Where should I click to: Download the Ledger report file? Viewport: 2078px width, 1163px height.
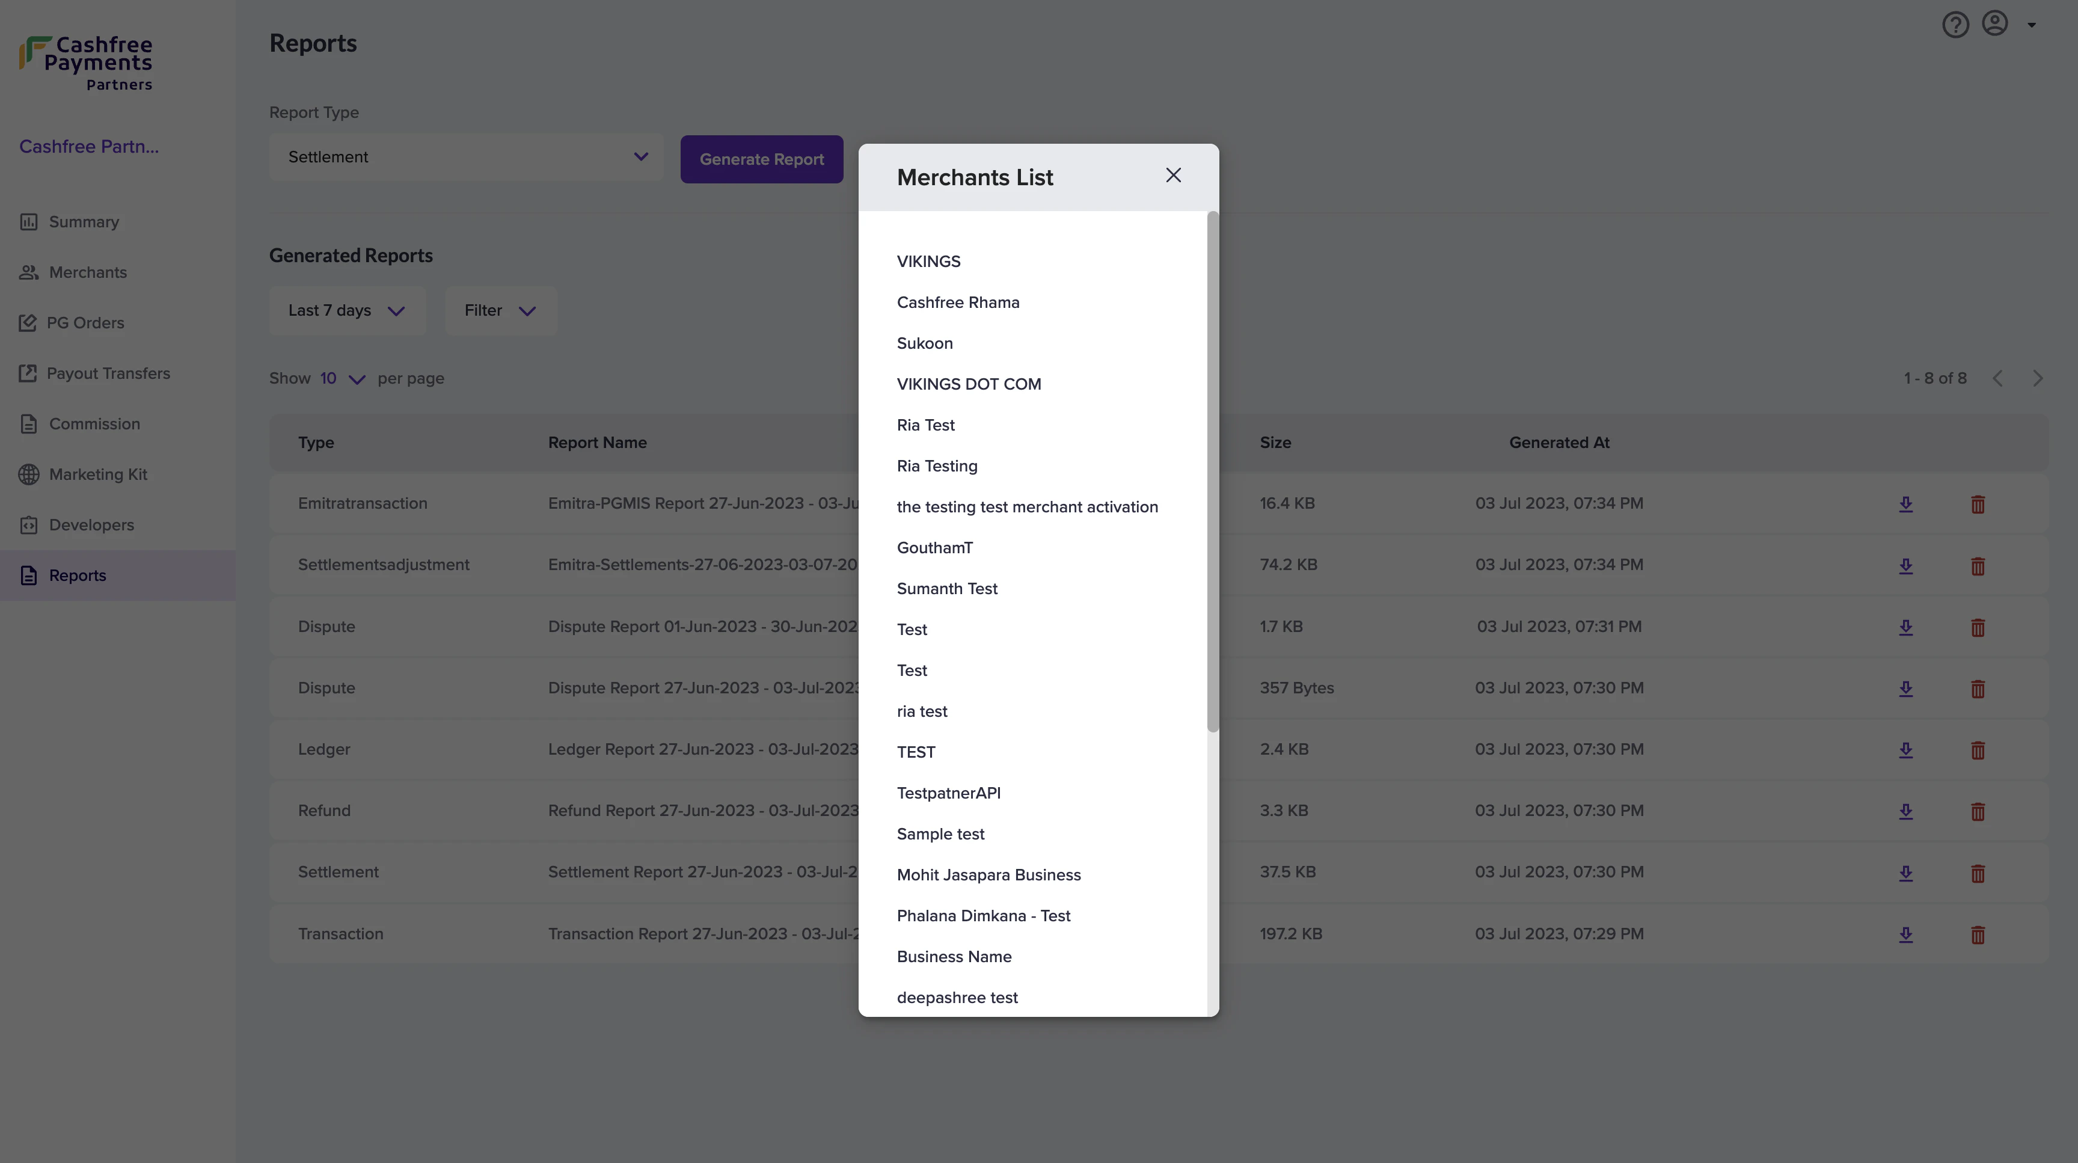pyautogui.click(x=1905, y=750)
